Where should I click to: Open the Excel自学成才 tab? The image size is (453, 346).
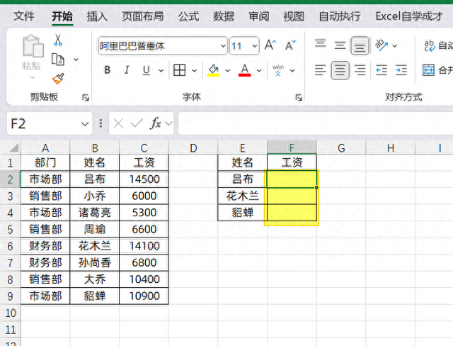[x=409, y=16]
